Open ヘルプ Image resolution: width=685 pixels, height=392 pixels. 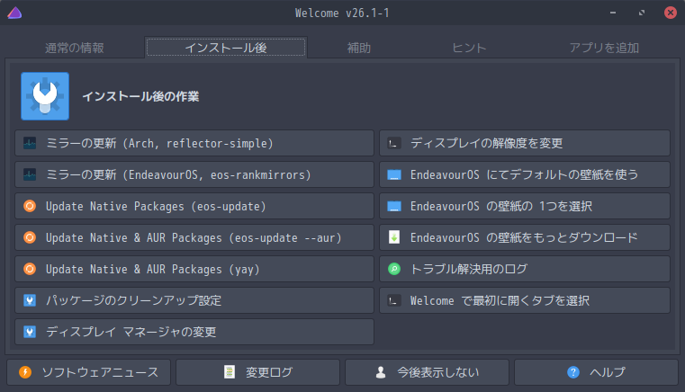596,372
